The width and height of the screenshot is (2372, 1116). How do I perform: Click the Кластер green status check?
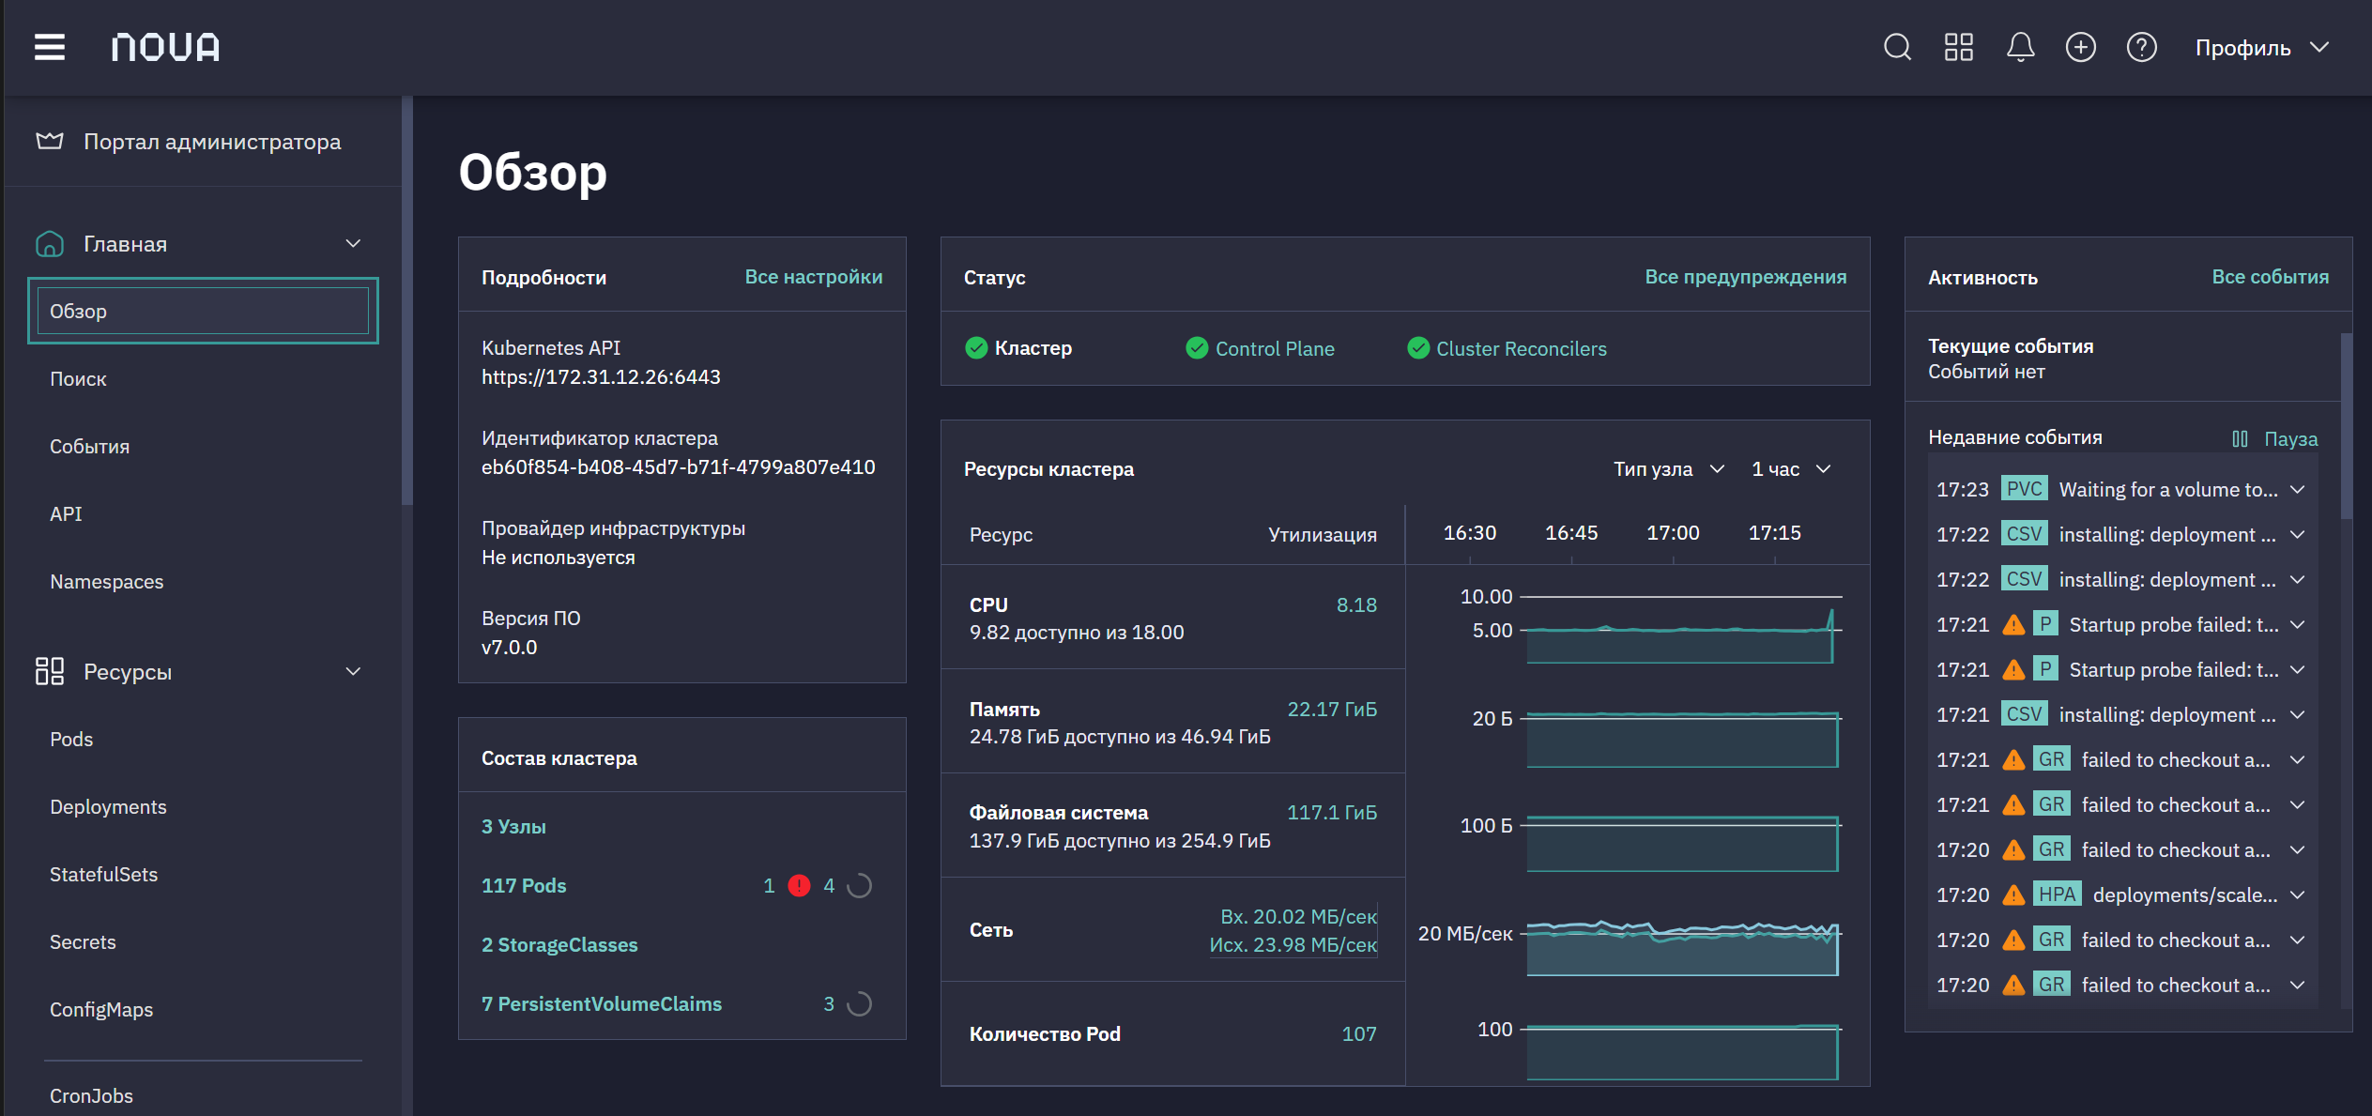[976, 348]
